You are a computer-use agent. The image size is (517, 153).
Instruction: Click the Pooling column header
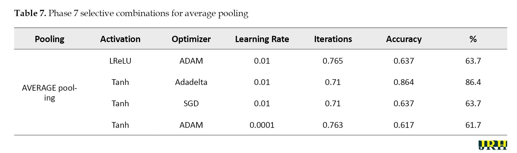pyautogui.click(x=50, y=39)
